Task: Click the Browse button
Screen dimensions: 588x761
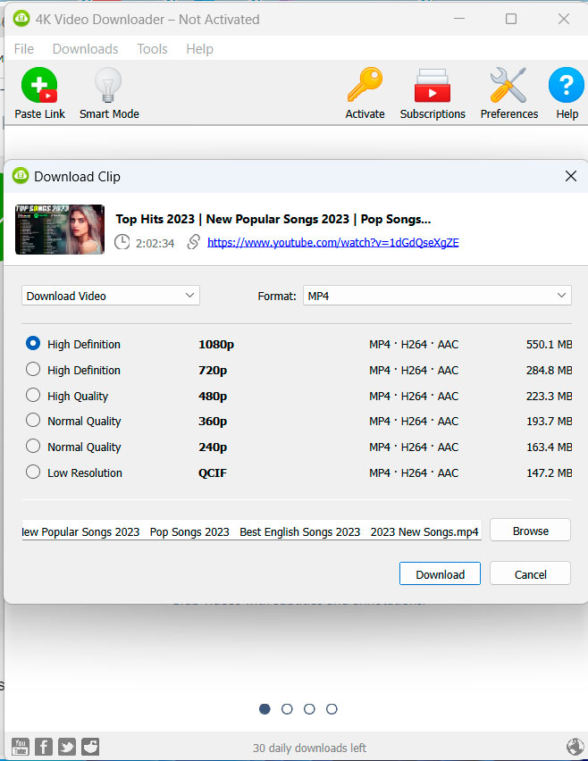Action: (530, 529)
